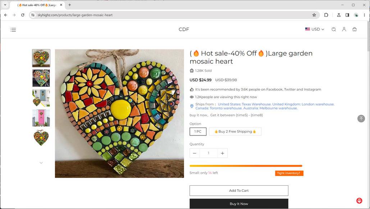Expand the USD currency dropdown
Viewport: 370px width, 209px height.
click(x=315, y=29)
